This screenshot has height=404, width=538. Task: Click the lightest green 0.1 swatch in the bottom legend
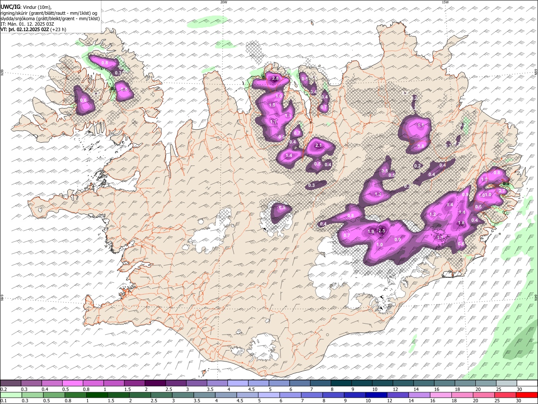[11, 395]
